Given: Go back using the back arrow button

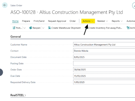Looking at the screenshot, I should (x=5, y=5).
